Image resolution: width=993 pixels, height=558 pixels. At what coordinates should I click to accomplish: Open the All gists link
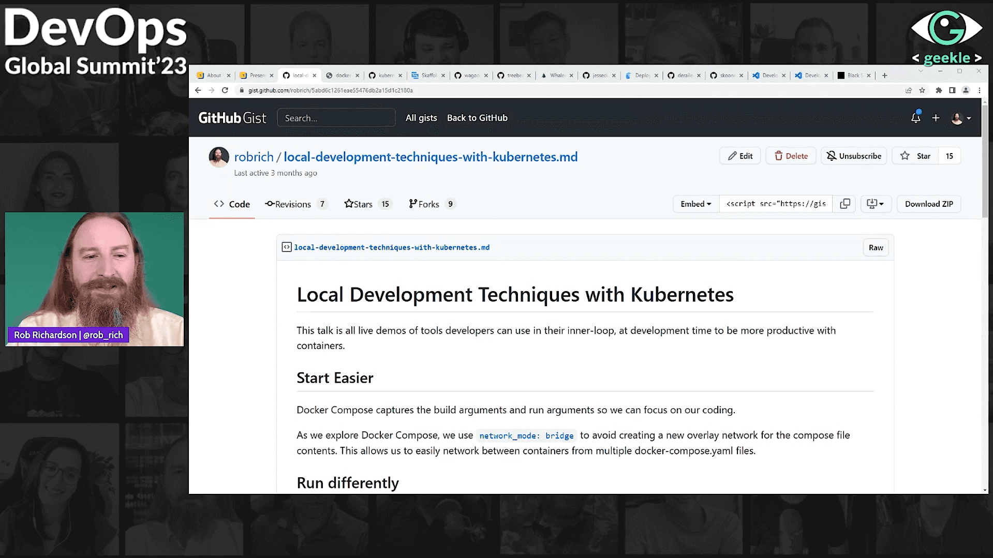coord(421,118)
